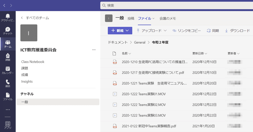Click the 一般 channel avatar in header
This screenshot has width=253, height=132.
[x=108, y=18]
